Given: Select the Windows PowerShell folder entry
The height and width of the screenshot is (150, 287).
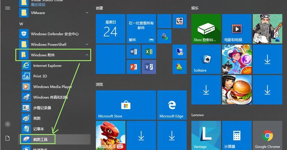Looking at the screenshot, I should click(55, 44).
